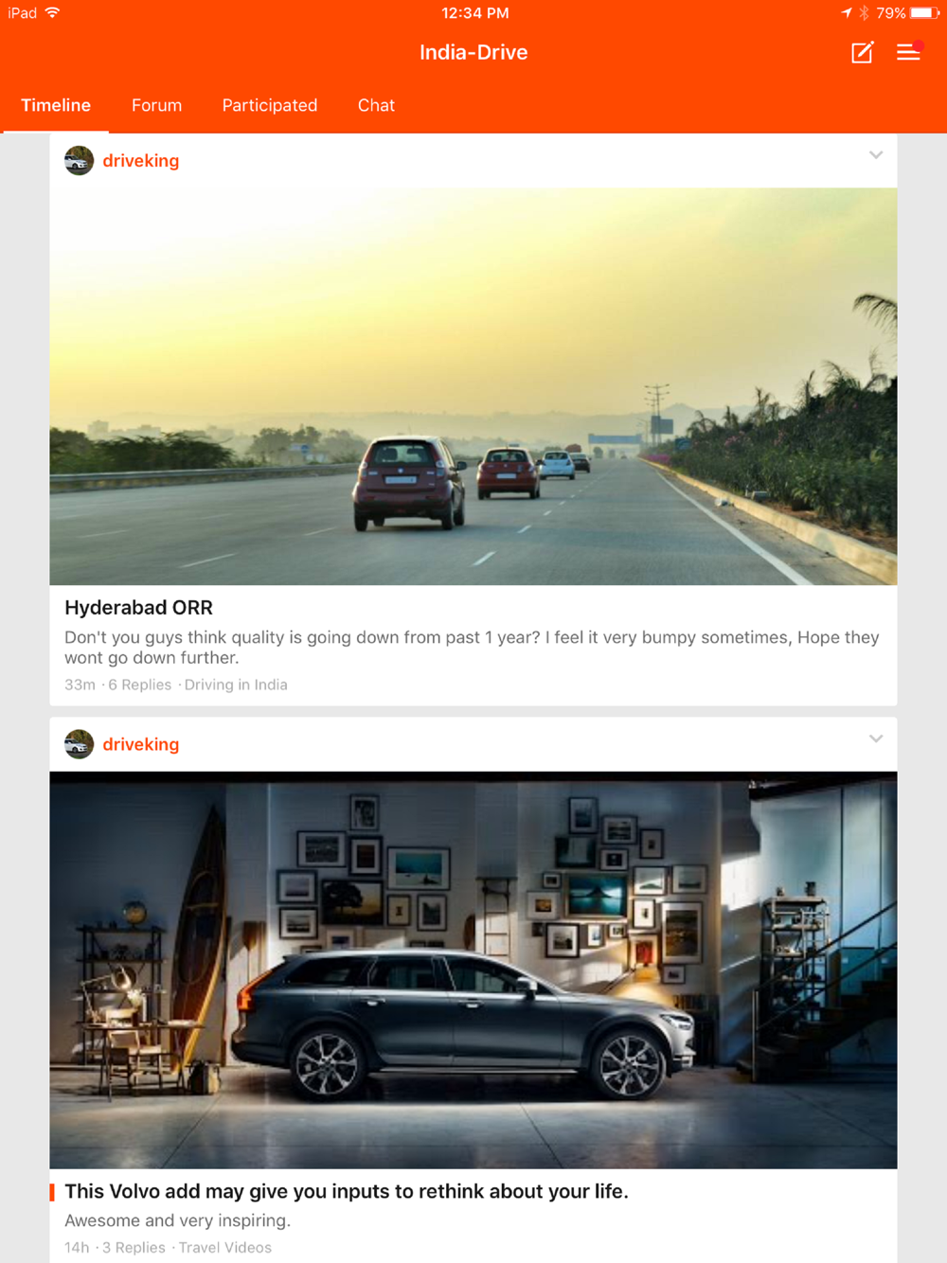Tap the location arrow status icon
This screenshot has width=947, height=1263.
coord(847,12)
